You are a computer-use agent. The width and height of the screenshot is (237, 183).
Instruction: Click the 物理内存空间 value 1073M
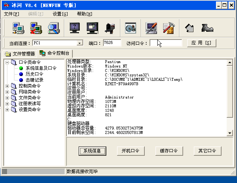(x=110, y=101)
